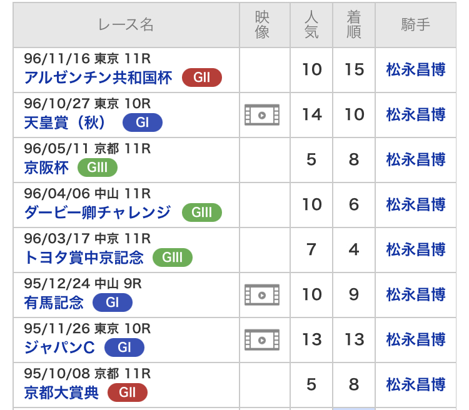
Task: Click the GI badge beside 天皇賞（秋）
Action: tap(143, 122)
